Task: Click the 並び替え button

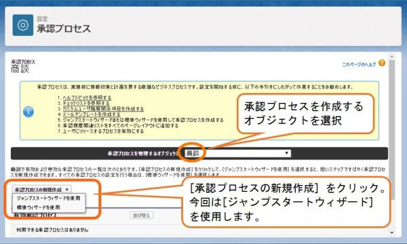Action: pos(142,216)
